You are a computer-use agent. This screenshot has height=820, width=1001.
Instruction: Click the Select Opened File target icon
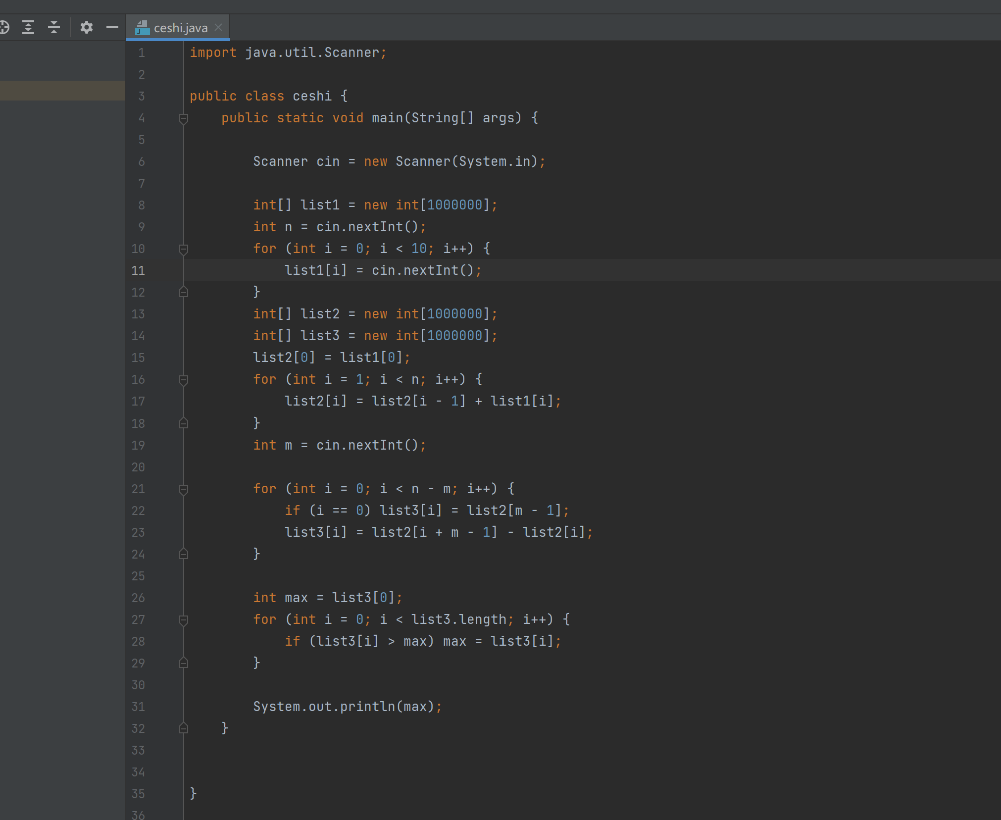tap(4, 27)
